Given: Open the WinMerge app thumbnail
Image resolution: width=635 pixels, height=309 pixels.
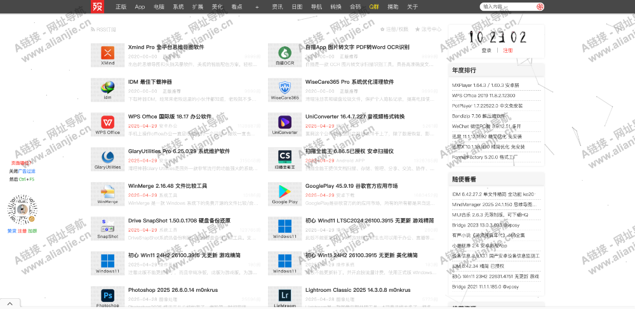Looking at the screenshot, I should [107, 194].
